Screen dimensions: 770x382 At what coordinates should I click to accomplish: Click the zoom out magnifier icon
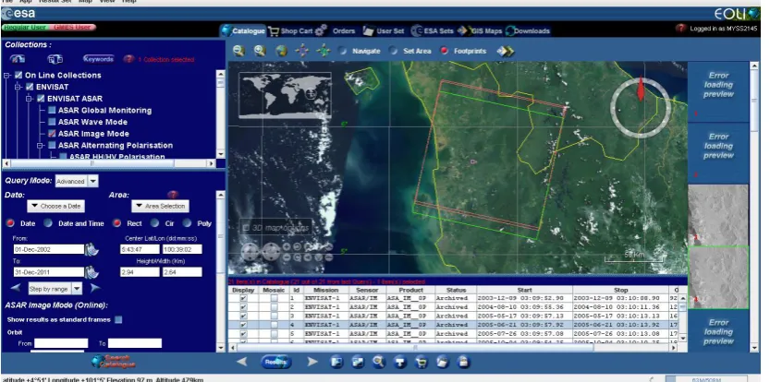click(x=238, y=51)
